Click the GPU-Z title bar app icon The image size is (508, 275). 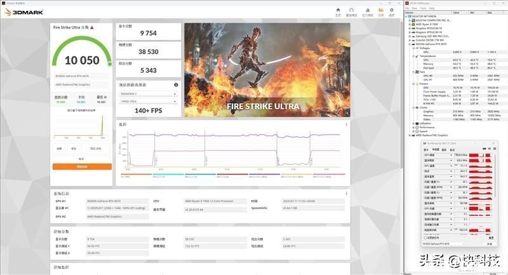click(424, 143)
